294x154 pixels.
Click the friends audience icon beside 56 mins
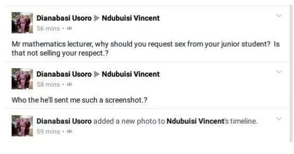coord(70,28)
